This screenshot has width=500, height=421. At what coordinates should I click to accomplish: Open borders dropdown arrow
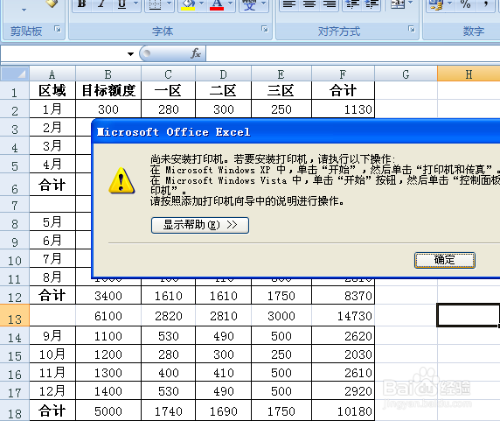(x=170, y=4)
